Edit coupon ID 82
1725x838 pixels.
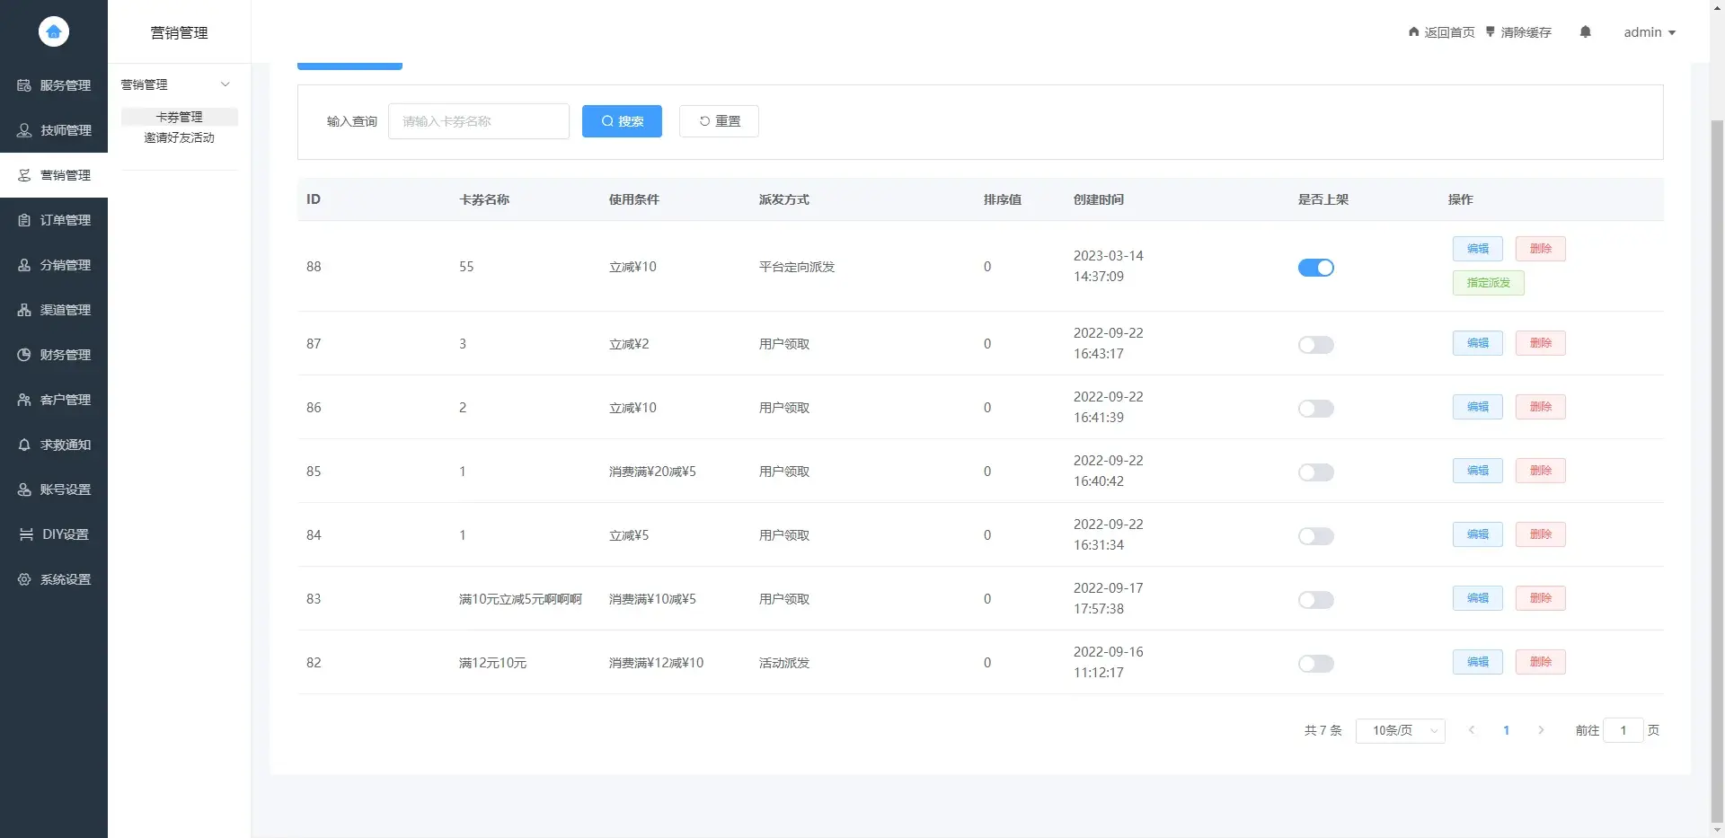(x=1478, y=662)
